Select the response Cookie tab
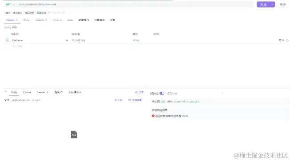 (27, 92)
